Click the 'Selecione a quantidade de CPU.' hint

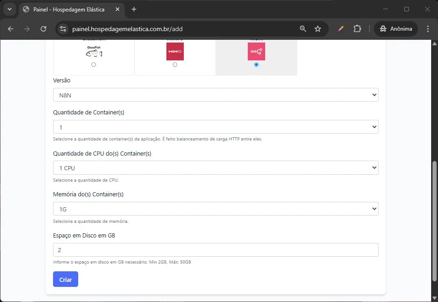86,180
